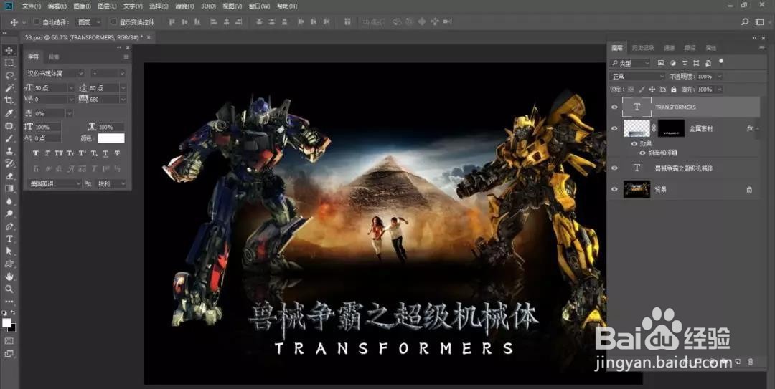Hide the 背景 layer
This screenshot has width=775, height=389.
pyautogui.click(x=614, y=189)
